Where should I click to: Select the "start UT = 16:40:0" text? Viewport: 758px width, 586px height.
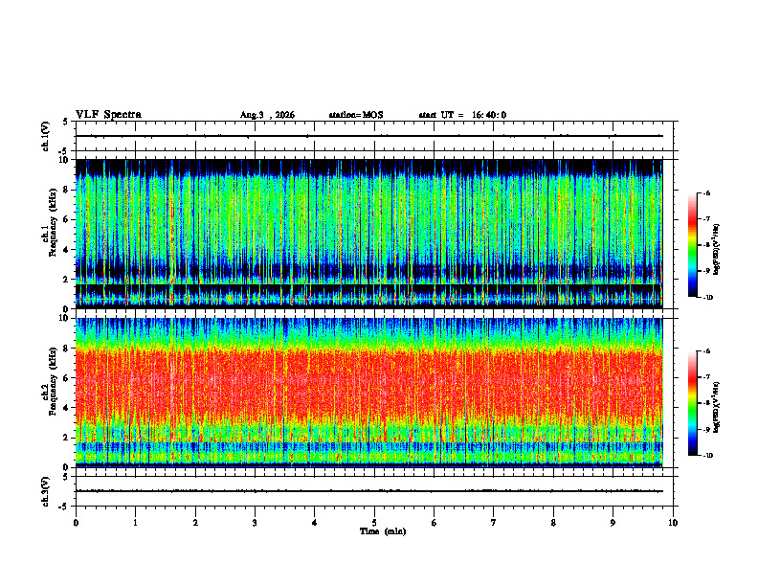tap(462, 115)
